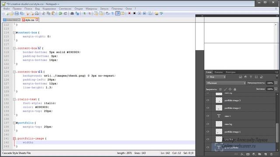Close the style.css tab

[x=37, y=20]
